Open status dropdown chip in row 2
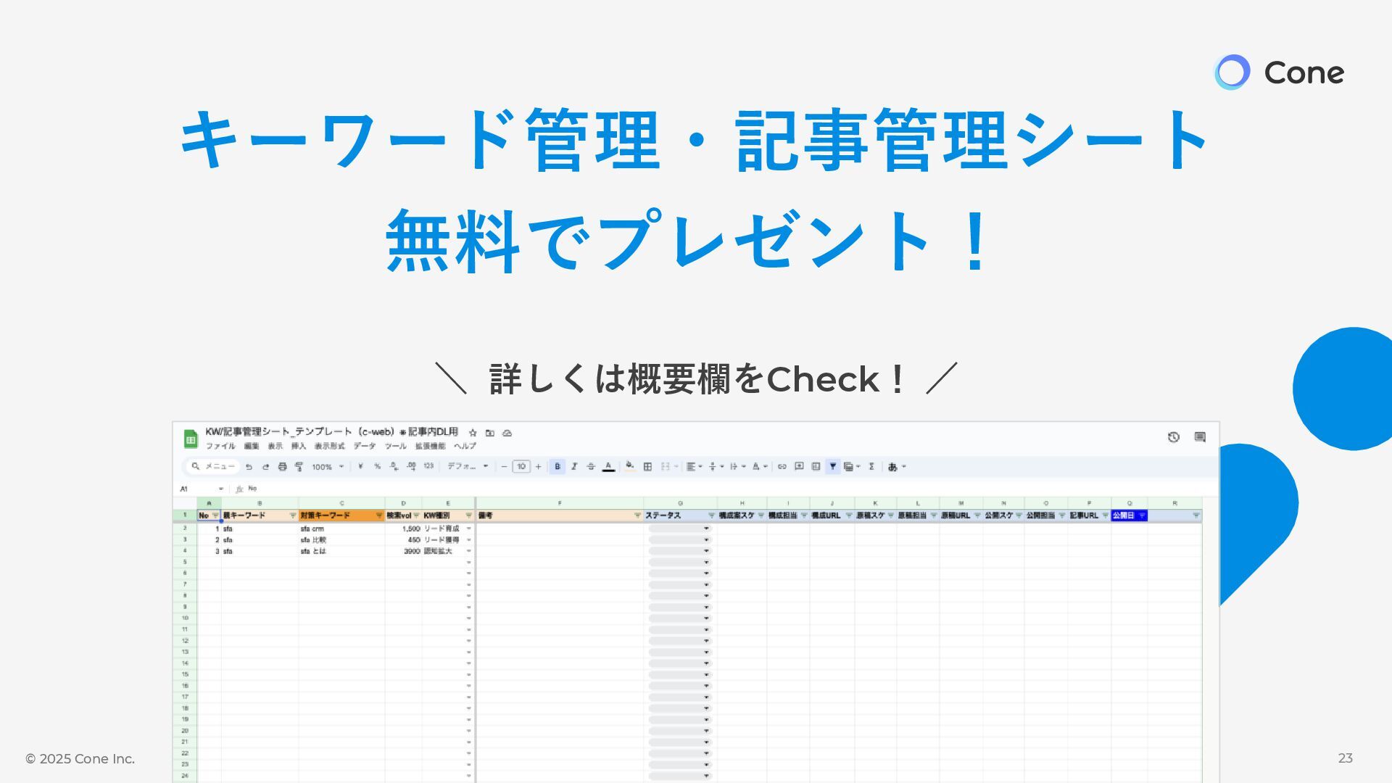 point(680,529)
